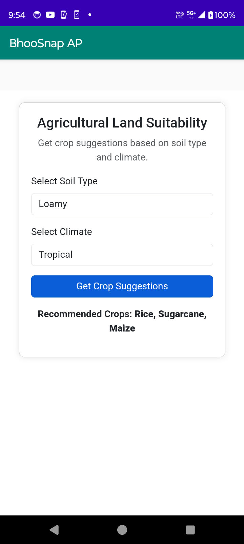The height and width of the screenshot is (544, 244).
Task: Tap the Select Climate label
Action: click(x=62, y=232)
